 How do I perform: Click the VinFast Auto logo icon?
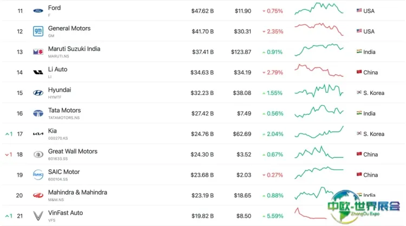pyautogui.click(x=38, y=216)
